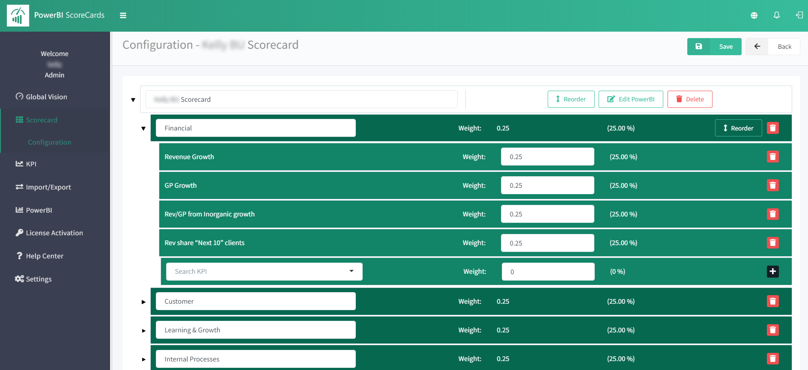Click the Welcome Admin user text
Screen dimensions: 808x370
point(54,64)
